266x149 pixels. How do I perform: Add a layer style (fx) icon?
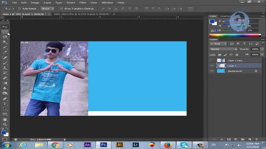click(222, 139)
